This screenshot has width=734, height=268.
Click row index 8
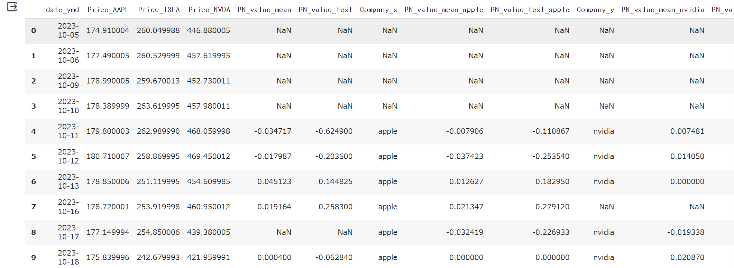click(x=34, y=232)
